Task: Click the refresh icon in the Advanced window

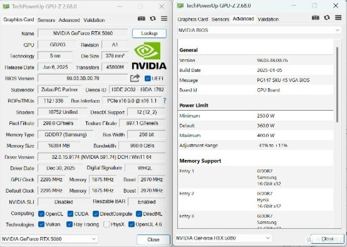Action: pos(327,18)
